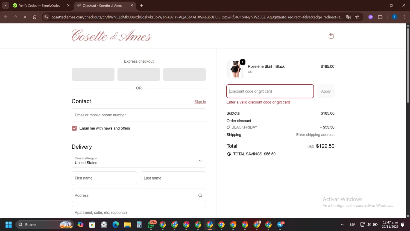Click the Address input field

click(x=139, y=195)
